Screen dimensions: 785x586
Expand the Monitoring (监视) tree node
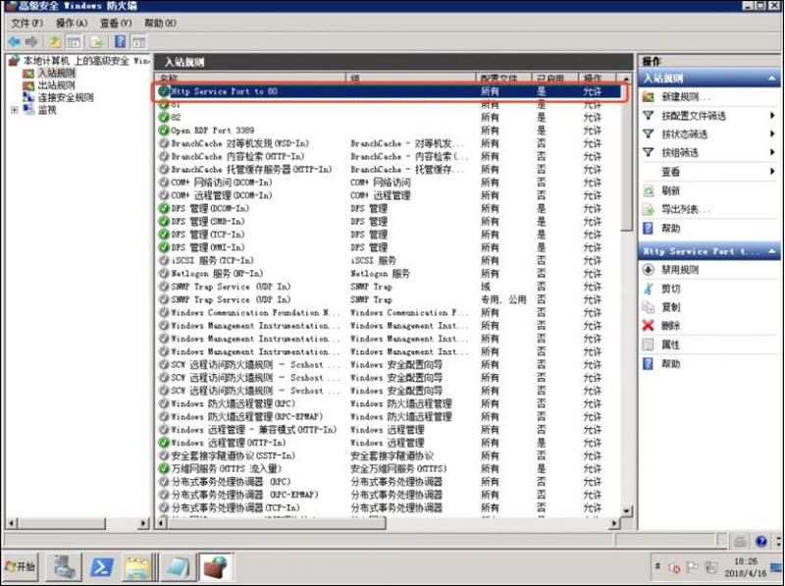15,110
